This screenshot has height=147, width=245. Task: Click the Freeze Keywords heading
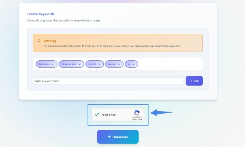pyautogui.click(x=41, y=14)
